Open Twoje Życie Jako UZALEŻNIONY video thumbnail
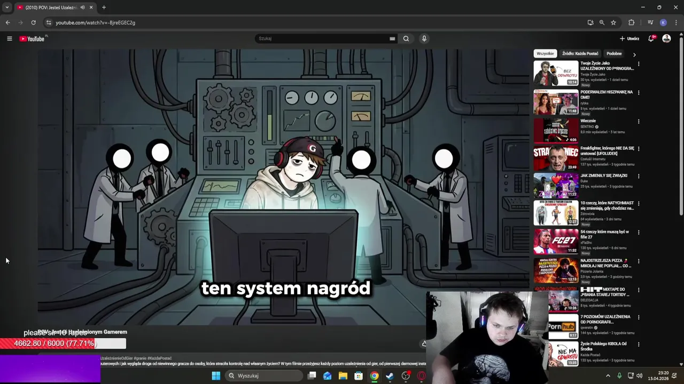684x384 pixels. coord(556,73)
